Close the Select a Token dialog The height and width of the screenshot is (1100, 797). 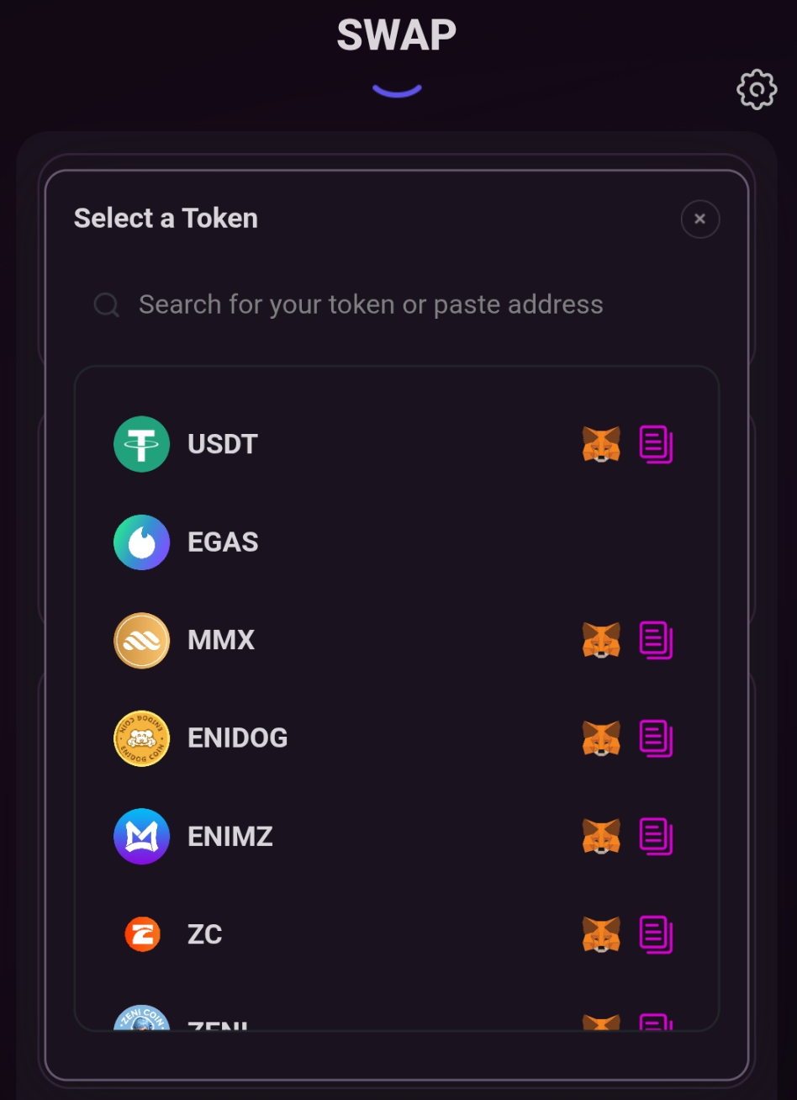tap(699, 219)
